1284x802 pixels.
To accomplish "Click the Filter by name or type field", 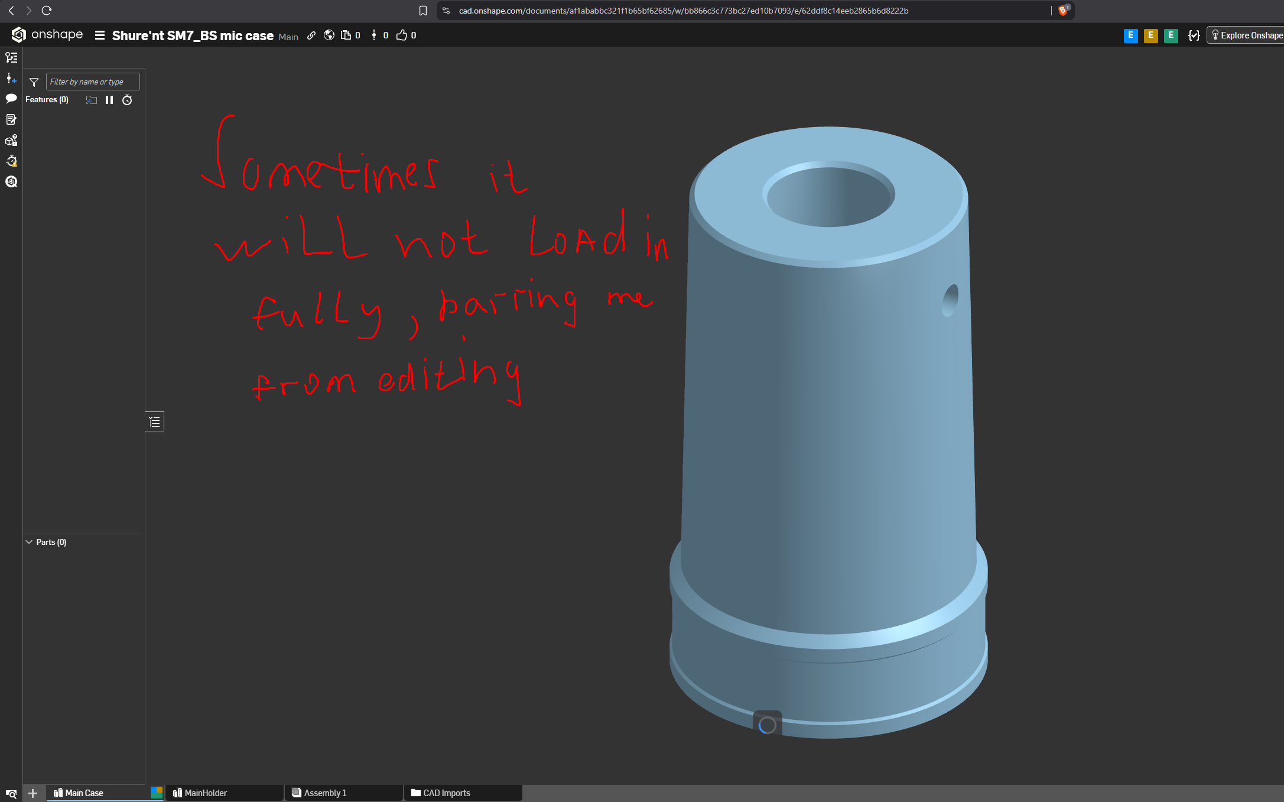I will (93, 82).
